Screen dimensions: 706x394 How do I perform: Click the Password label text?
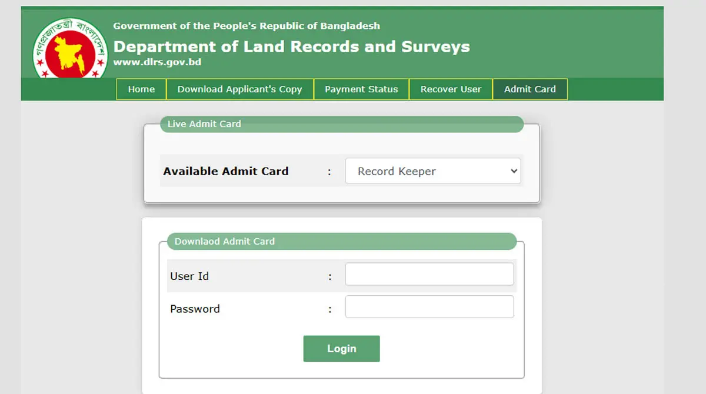195,308
